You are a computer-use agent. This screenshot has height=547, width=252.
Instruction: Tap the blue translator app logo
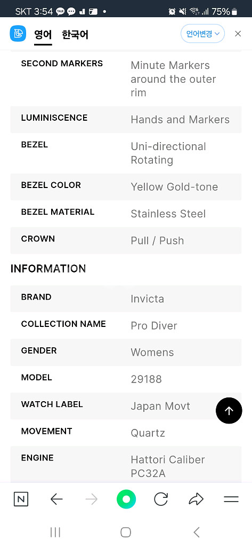click(x=18, y=34)
